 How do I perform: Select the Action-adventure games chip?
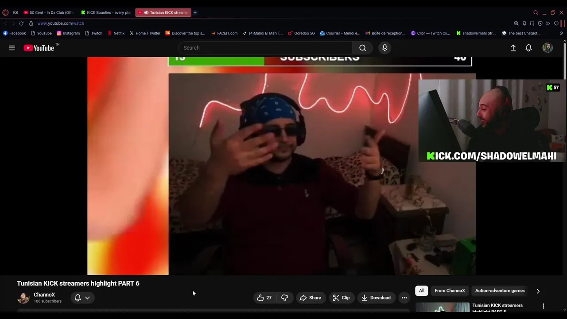point(500,291)
